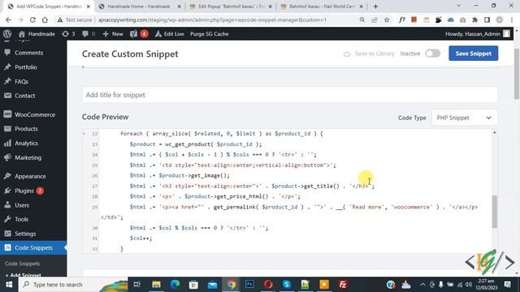Click the browser back arrow
This screenshot has height=292, width=520.
8,19
